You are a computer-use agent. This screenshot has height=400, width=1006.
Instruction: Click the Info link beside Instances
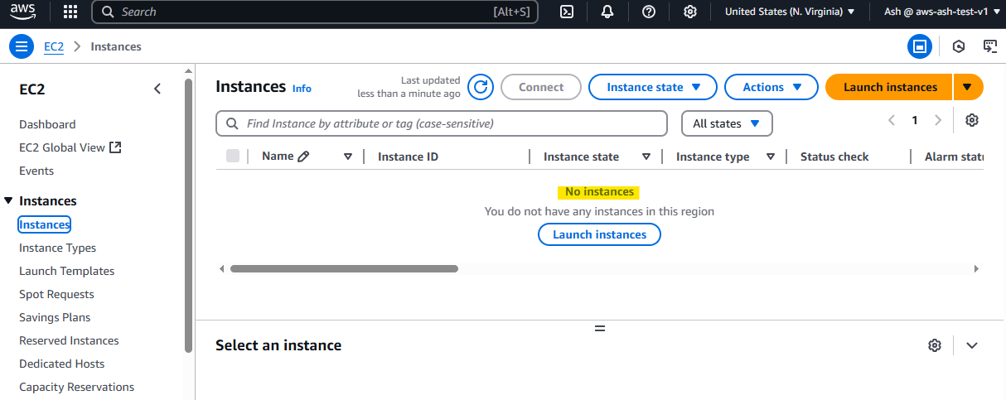[302, 88]
